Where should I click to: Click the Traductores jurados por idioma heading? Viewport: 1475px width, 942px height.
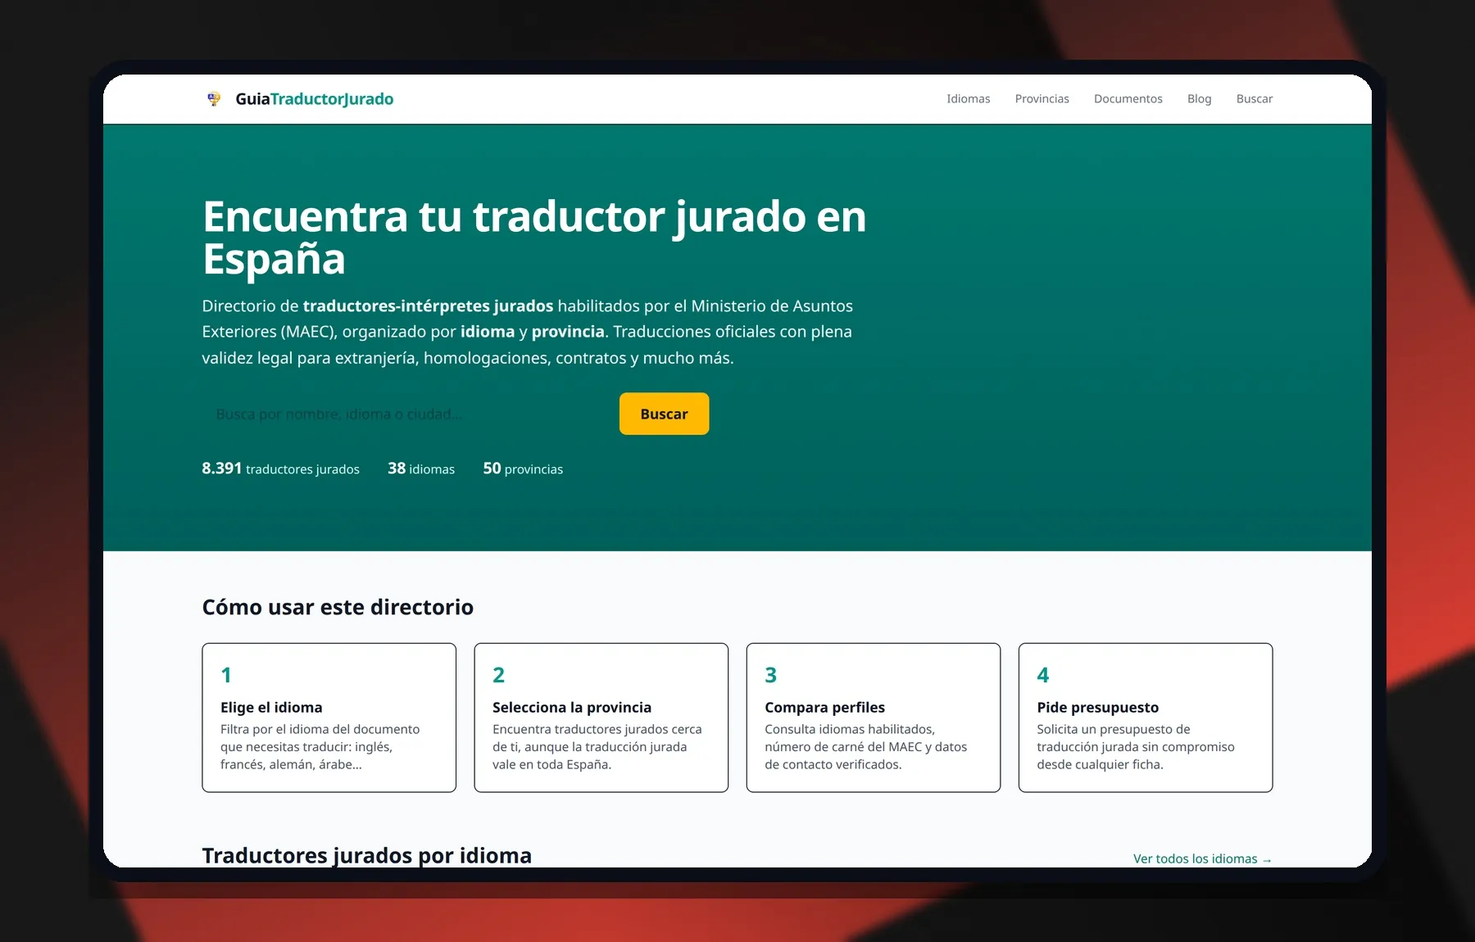(x=366, y=855)
